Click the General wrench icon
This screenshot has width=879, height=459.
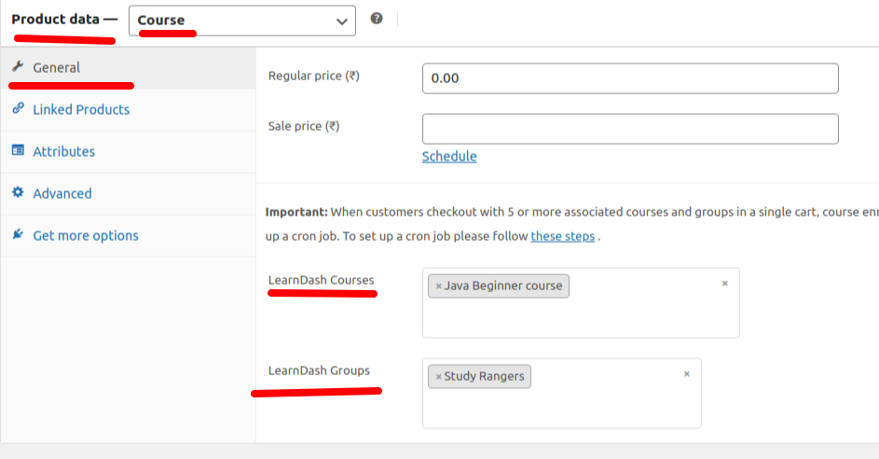click(18, 67)
